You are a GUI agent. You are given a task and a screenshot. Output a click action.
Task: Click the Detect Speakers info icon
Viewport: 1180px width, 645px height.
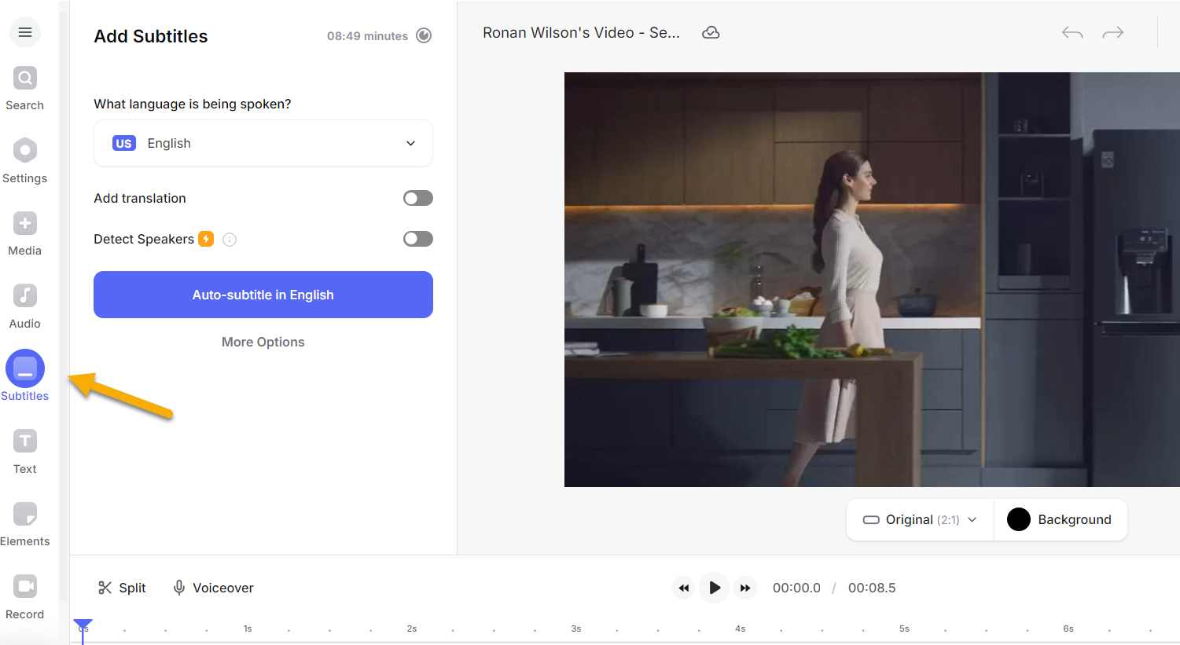(x=230, y=240)
